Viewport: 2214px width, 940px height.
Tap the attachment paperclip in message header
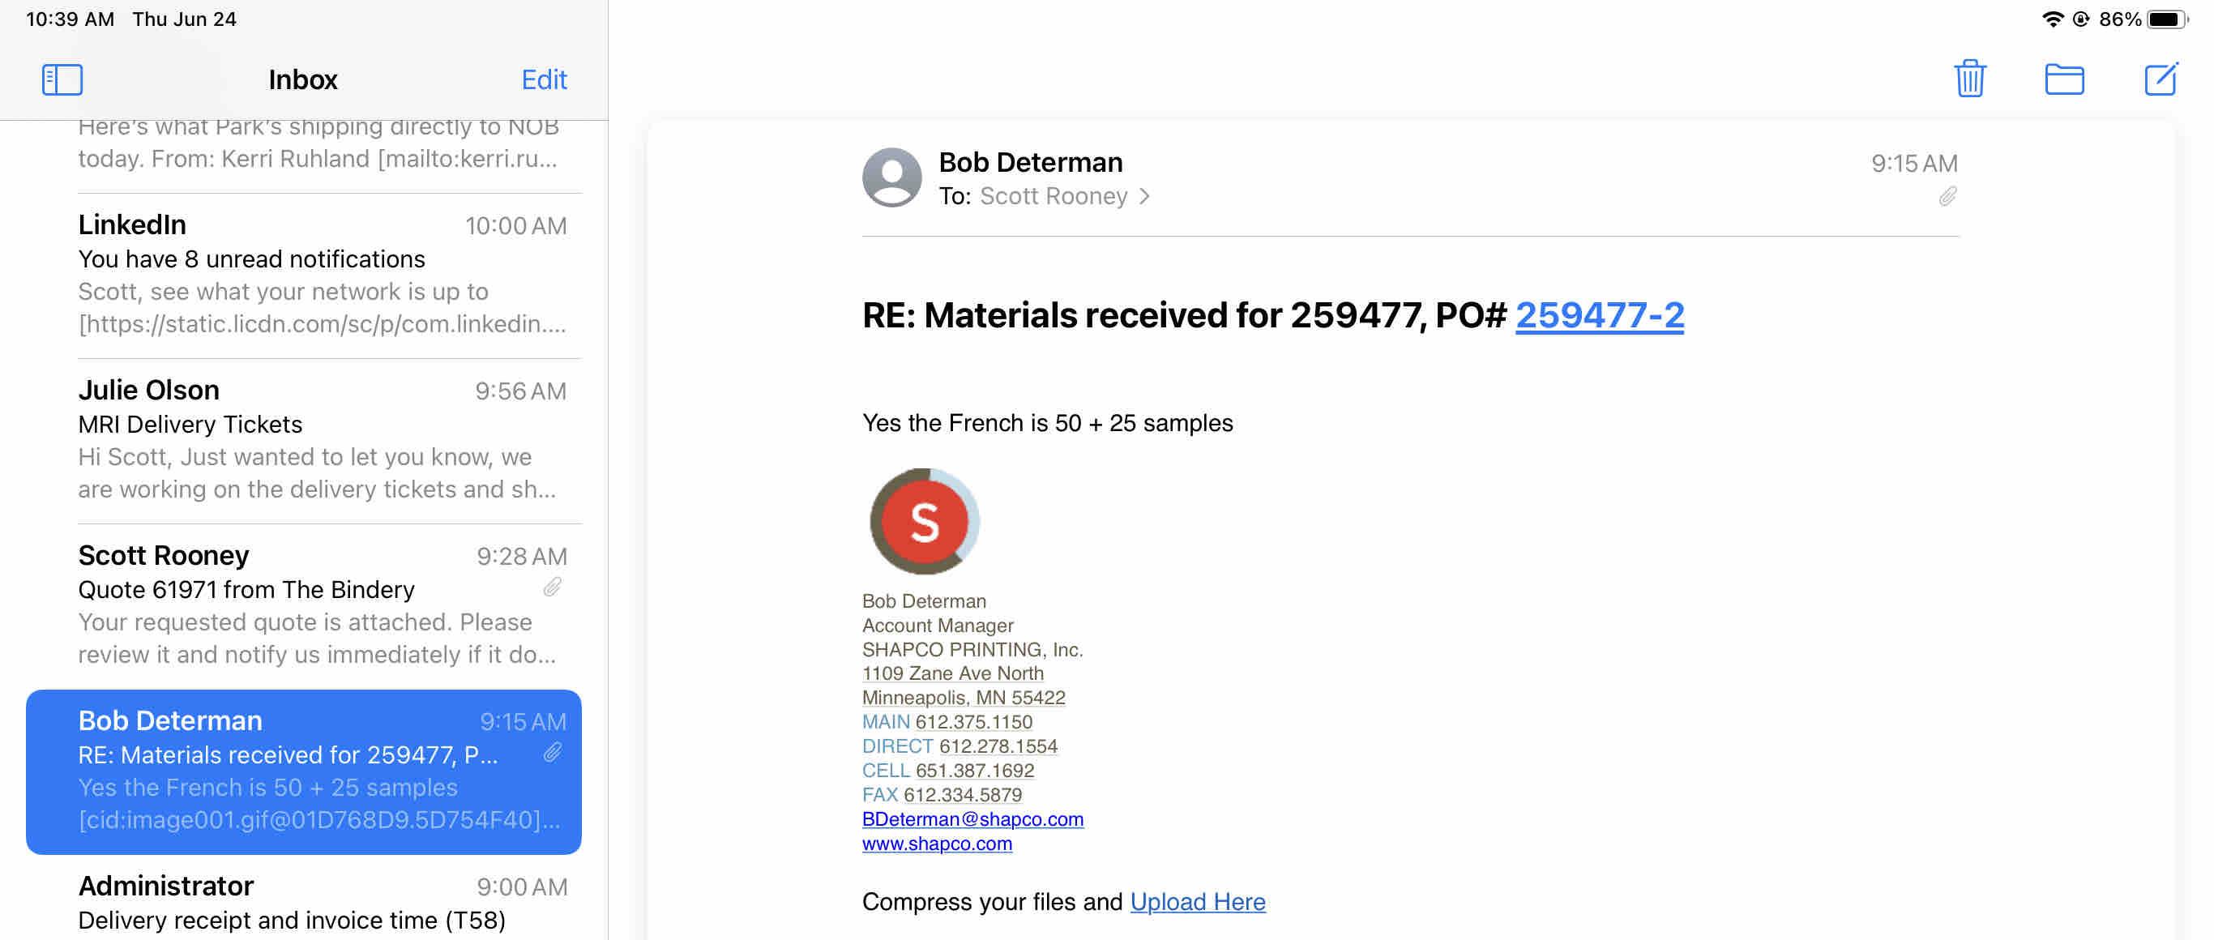1947,198
